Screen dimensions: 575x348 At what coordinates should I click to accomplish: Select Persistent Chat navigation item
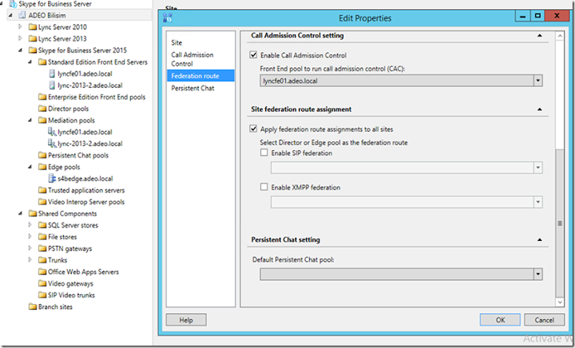click(193, 88)
